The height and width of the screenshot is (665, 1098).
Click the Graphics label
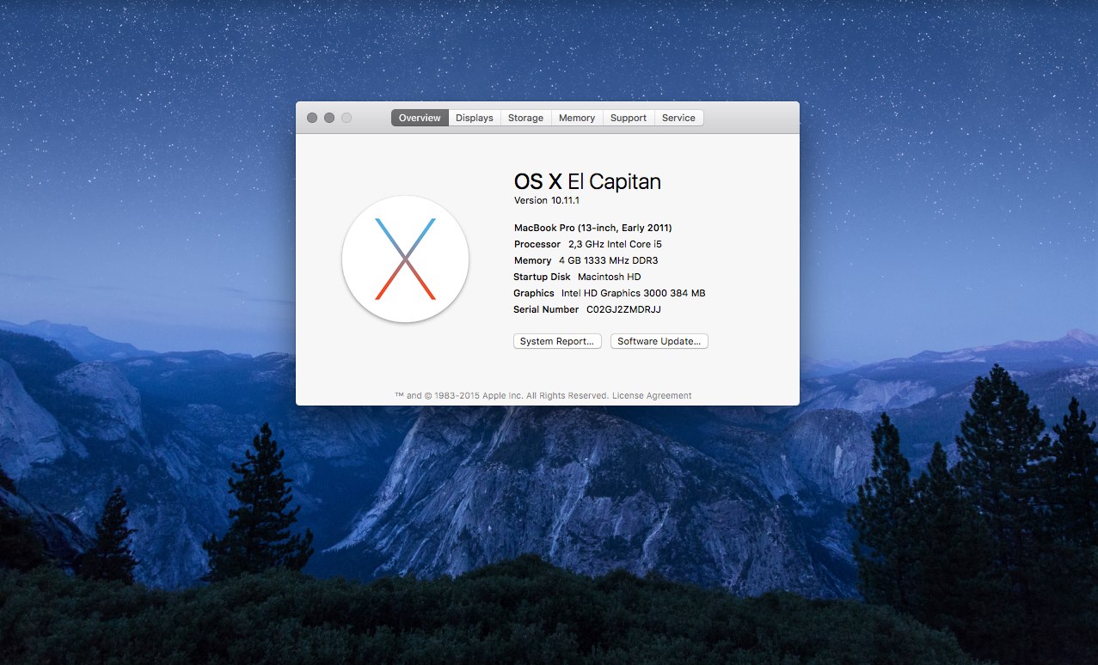coord(534,293)
